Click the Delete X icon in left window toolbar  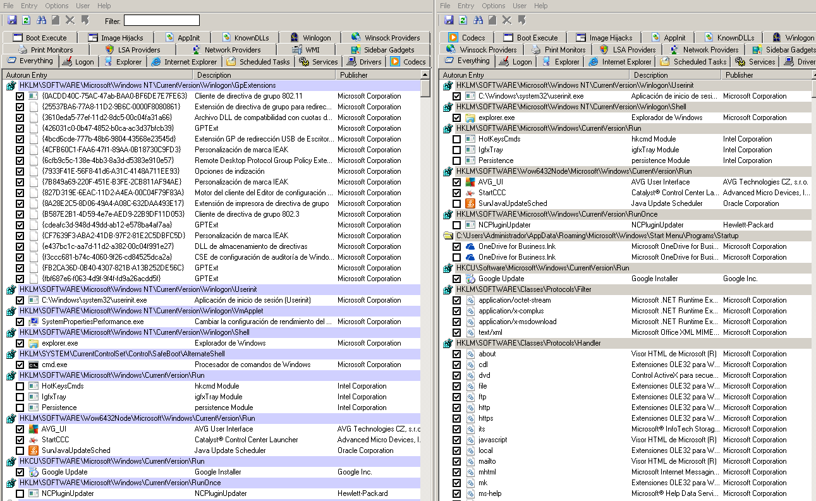[70, 21]
